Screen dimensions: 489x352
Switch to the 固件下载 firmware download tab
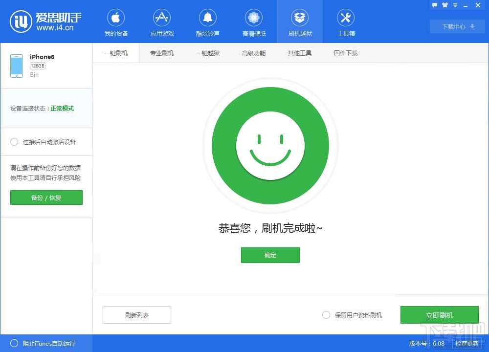coord(346,53)
